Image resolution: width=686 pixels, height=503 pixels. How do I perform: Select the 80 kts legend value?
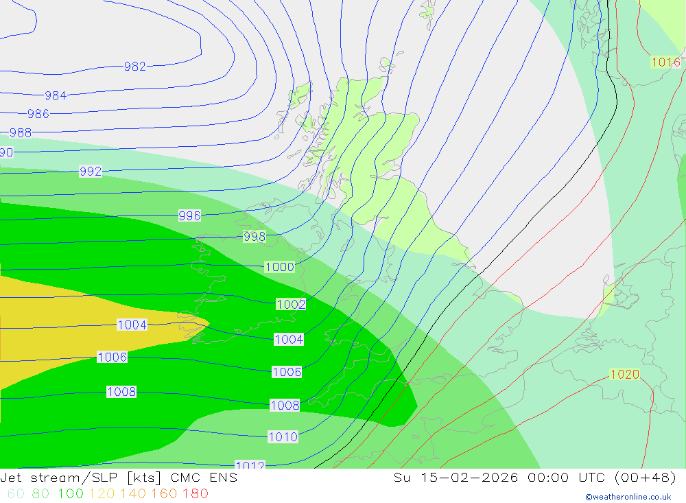coord(40,494)
